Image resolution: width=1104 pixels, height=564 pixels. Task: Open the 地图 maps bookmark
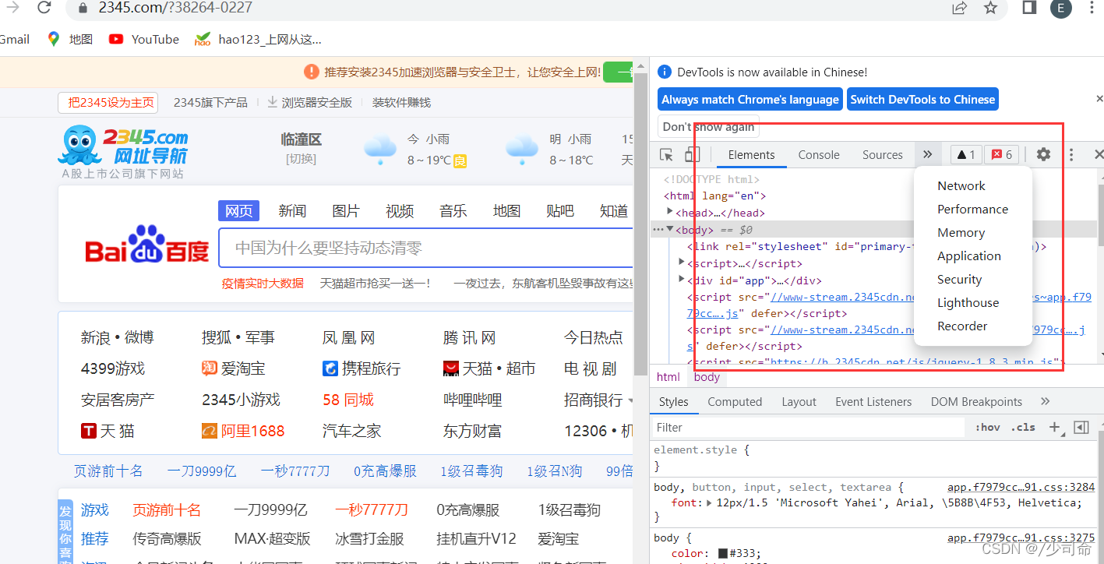pos(70,39)
